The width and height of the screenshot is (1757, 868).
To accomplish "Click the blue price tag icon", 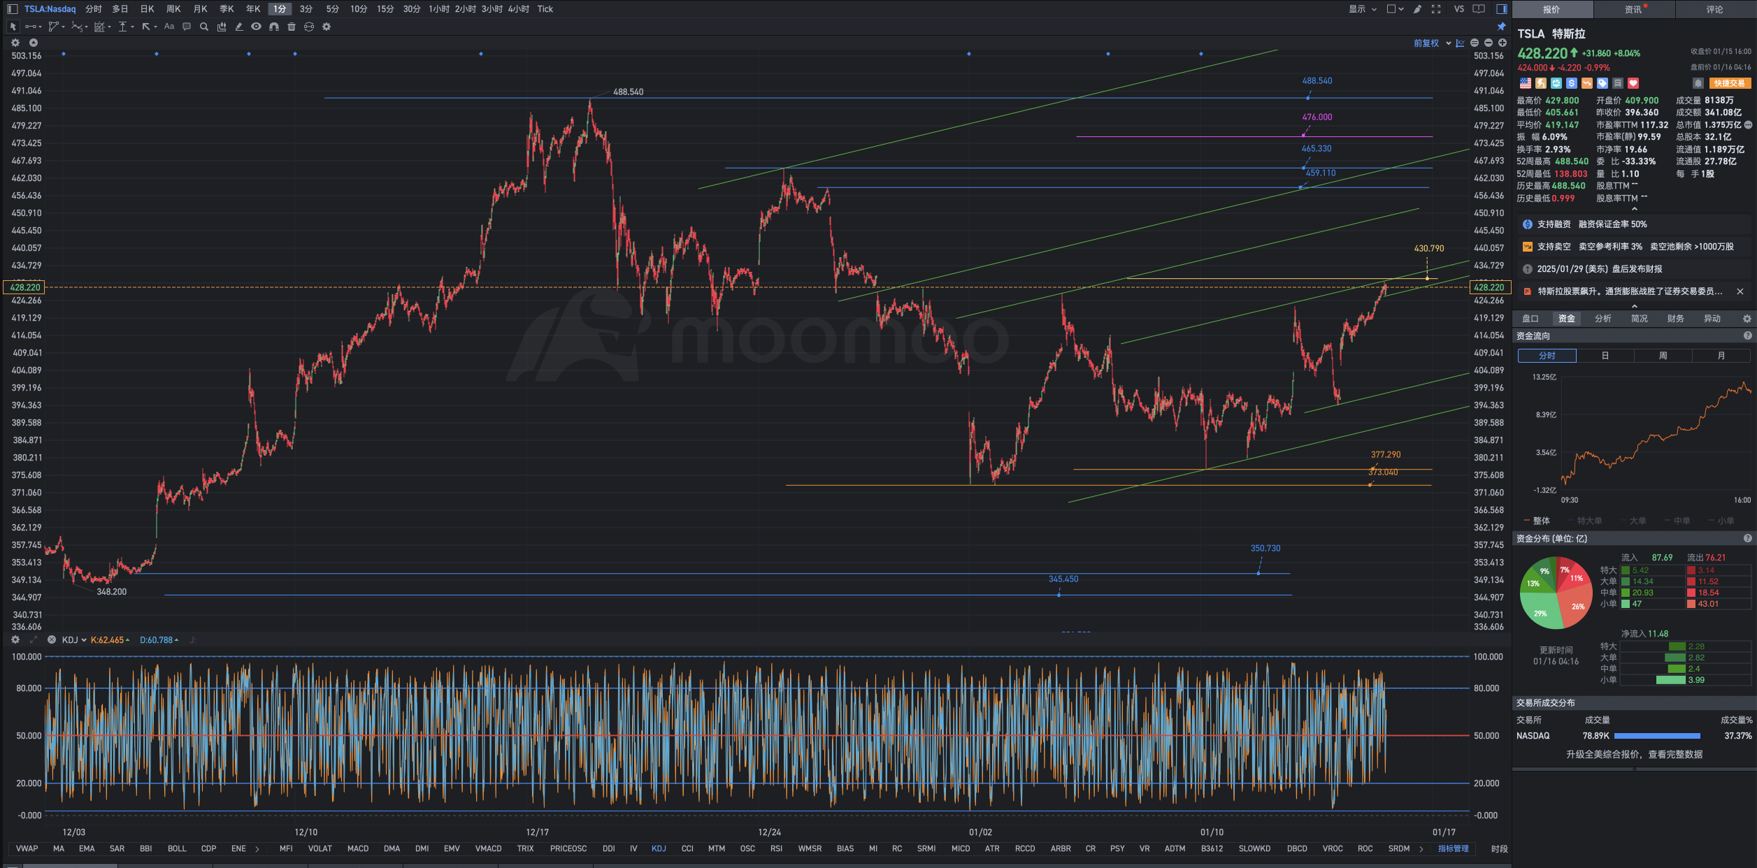I will pos(1602,83).
